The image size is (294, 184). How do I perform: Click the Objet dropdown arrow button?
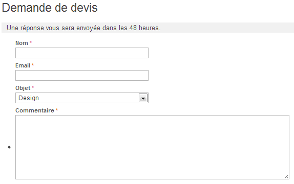coord(143,98)
